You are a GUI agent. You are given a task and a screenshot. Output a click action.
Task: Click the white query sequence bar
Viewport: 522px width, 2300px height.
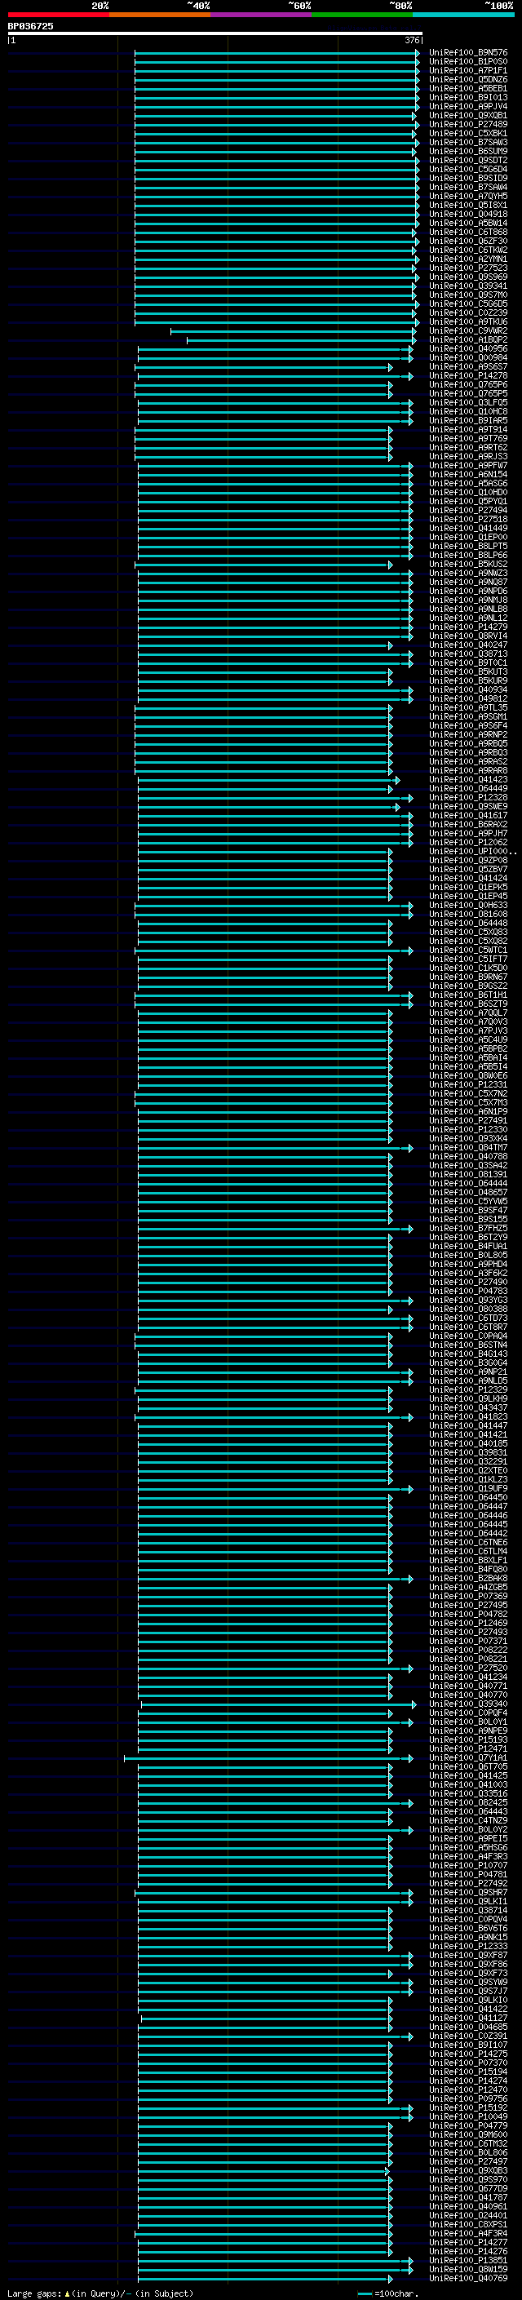215,34
